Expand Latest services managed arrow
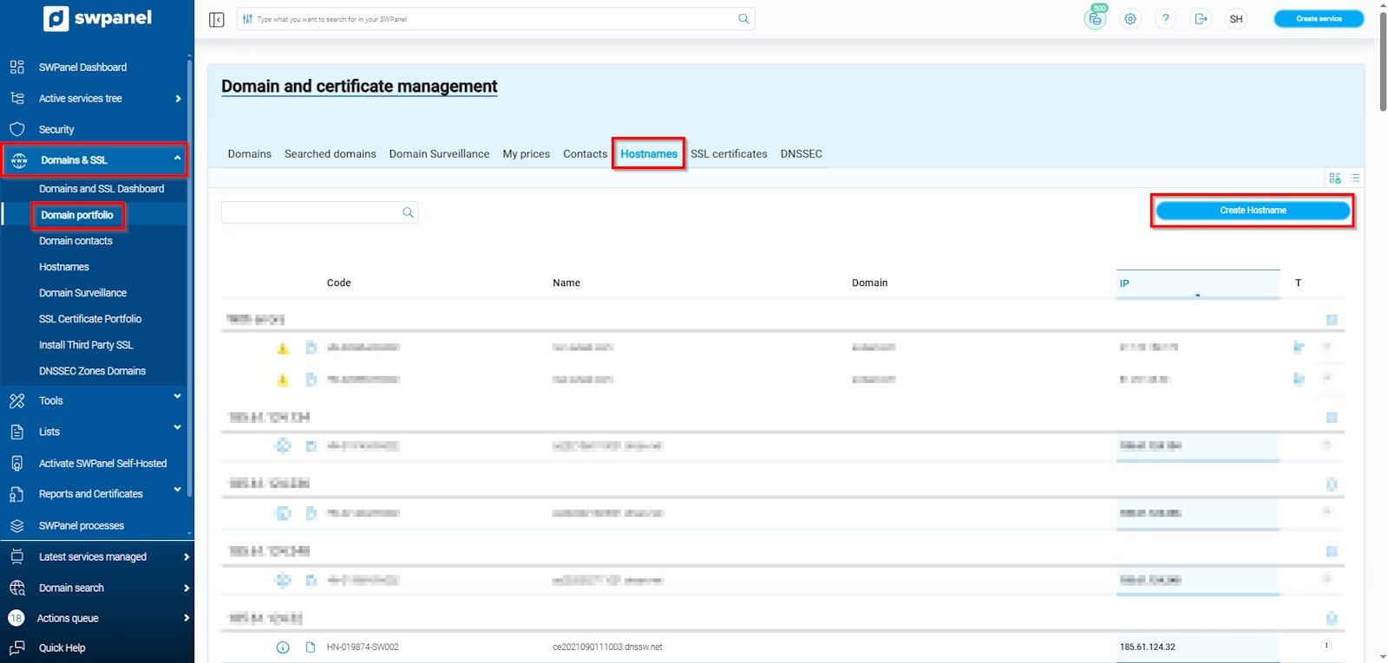Image resolution: width=1388 pixels, height=663 pixels. click(x=187, y=556)
